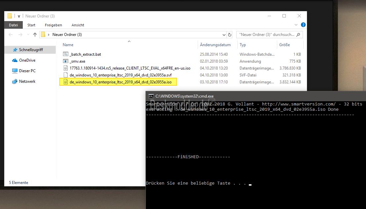This screenshot has height=209, width=366.
Task: Open the Freigeben ribbon tab
Action: (53, 25)
